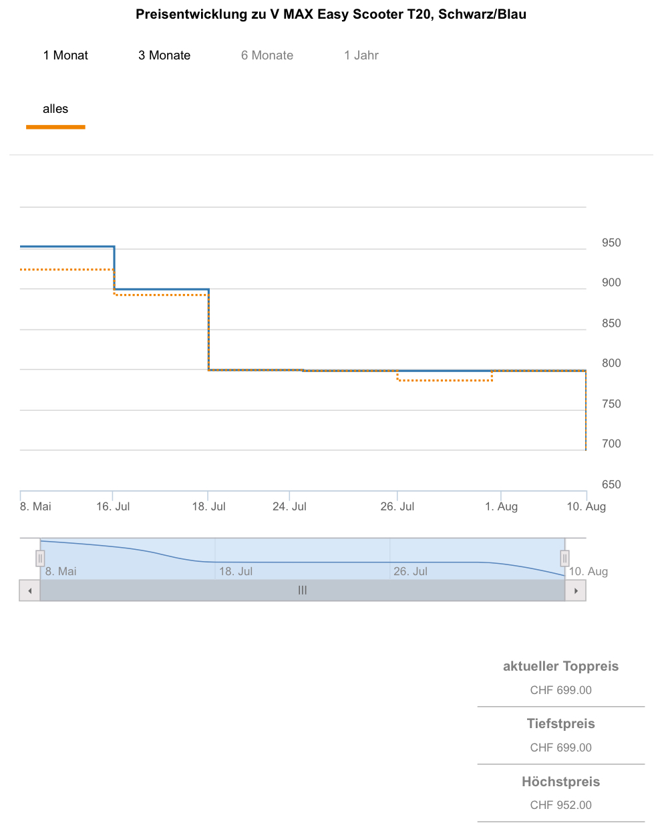Image resolution: width=660 pixels, height=833 pixels.
Task: Click the 26. Jul navigator label
Action: 410,571
